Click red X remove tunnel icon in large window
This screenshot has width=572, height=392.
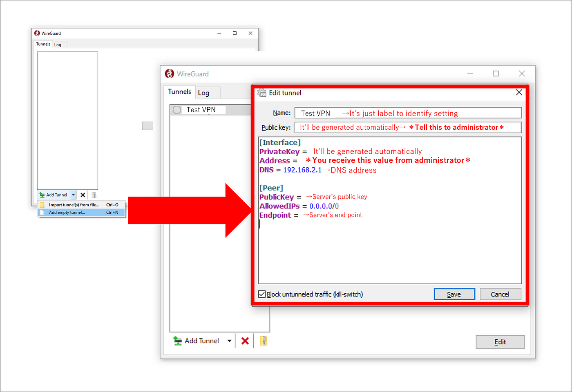click(x=245, y=341)
